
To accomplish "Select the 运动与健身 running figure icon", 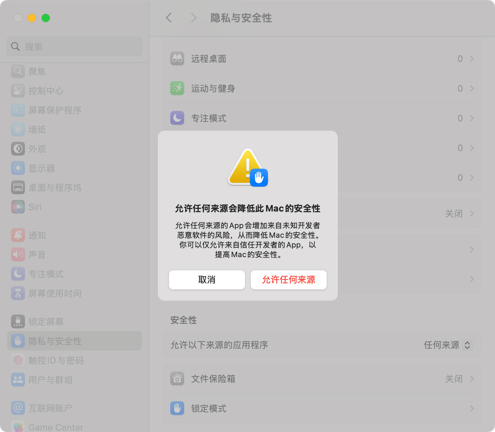I will (177, 88).
